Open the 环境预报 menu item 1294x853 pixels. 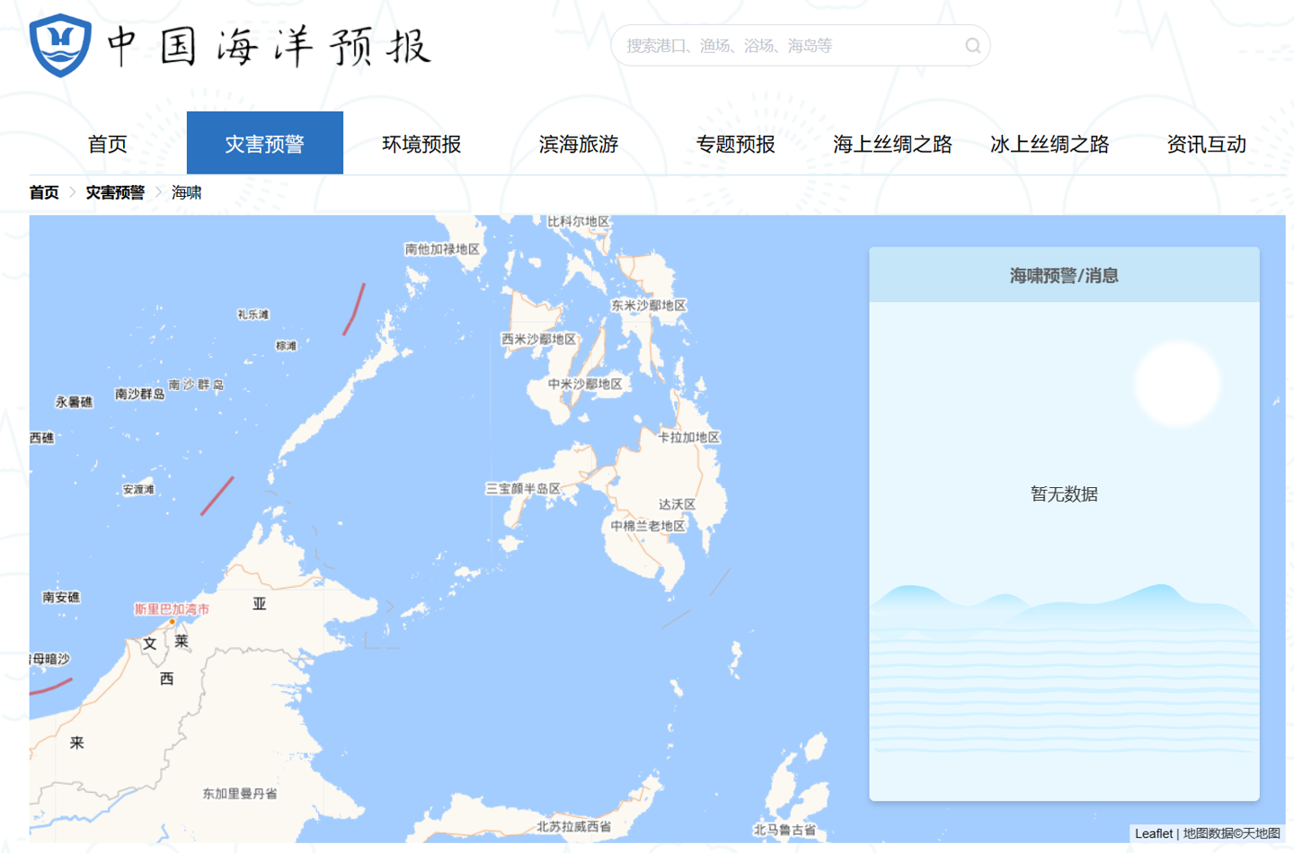[421, 144]
